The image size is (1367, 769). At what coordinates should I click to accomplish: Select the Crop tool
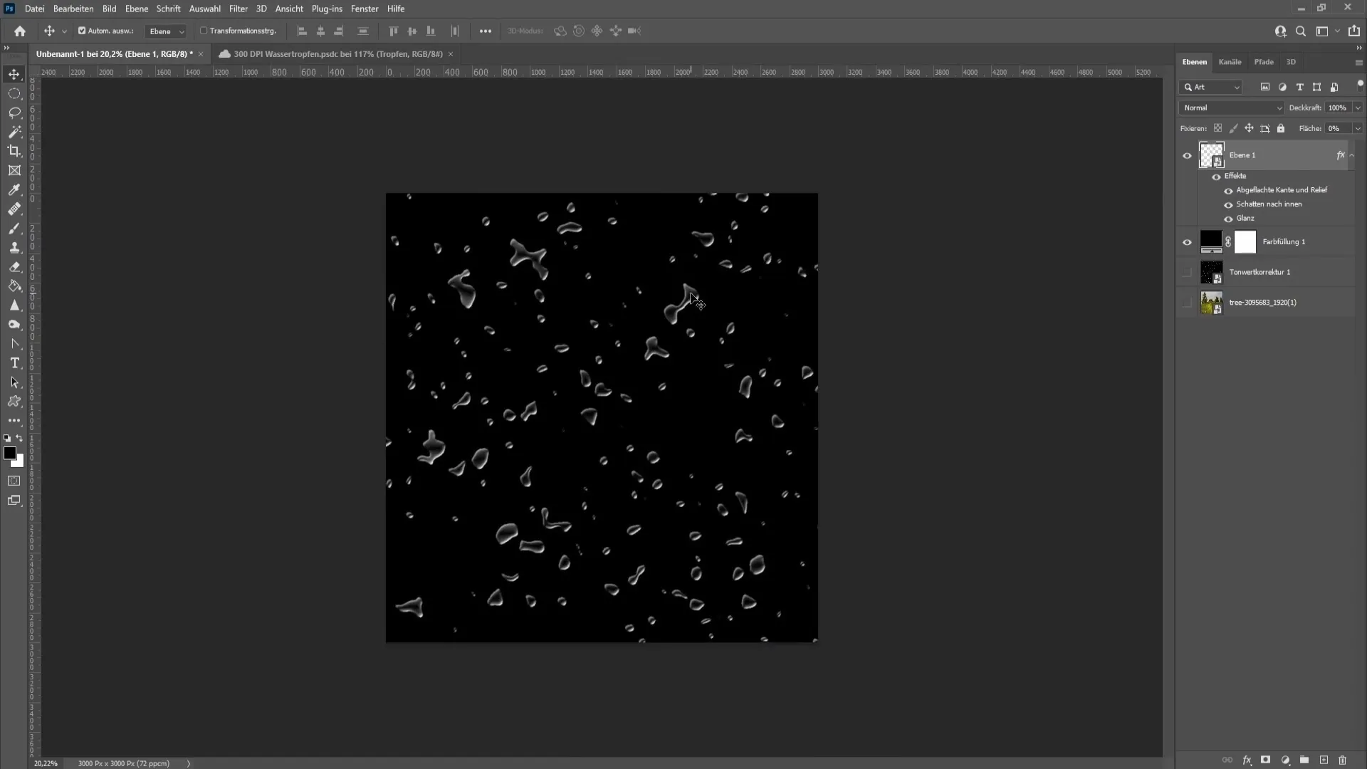click(x=14, y=150)
